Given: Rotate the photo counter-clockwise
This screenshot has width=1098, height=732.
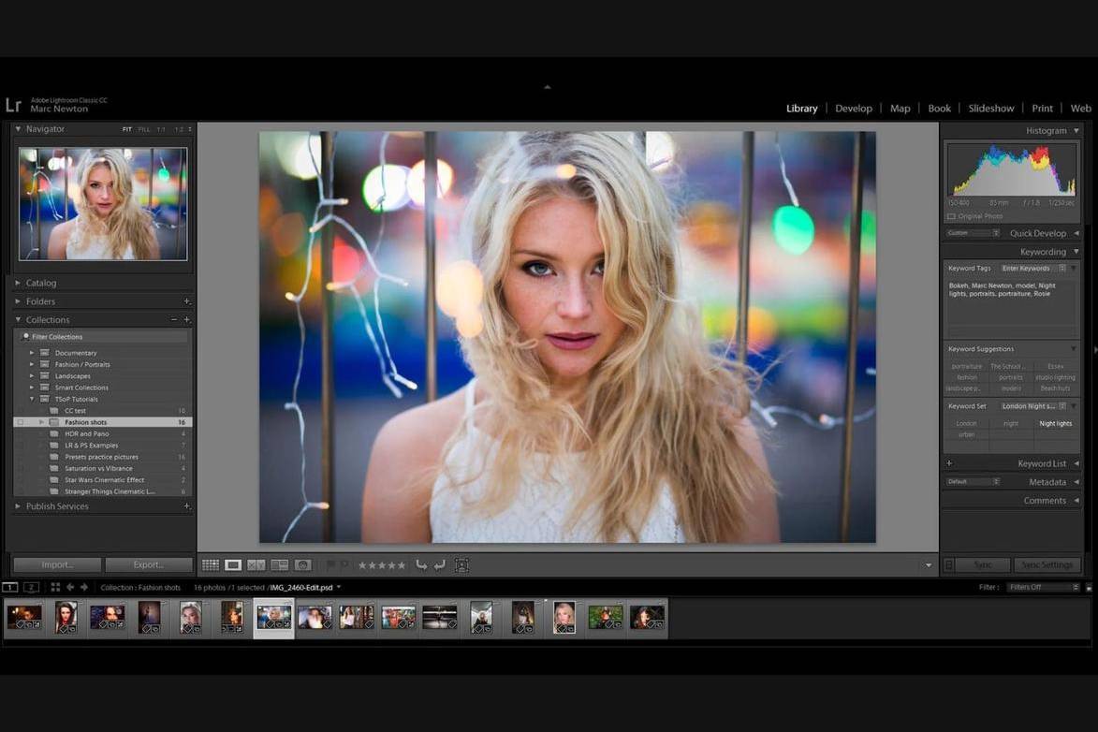Looking at the screenshot, I should tap(421, 564).
